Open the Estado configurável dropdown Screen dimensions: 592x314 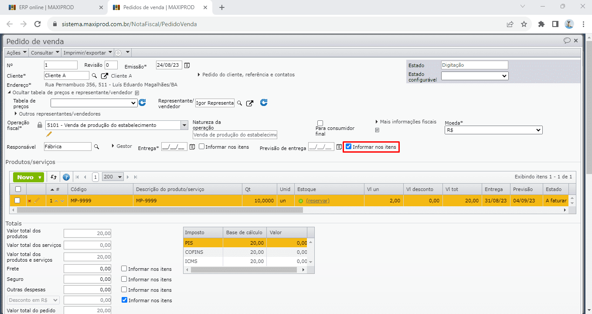tap(475, 76)
